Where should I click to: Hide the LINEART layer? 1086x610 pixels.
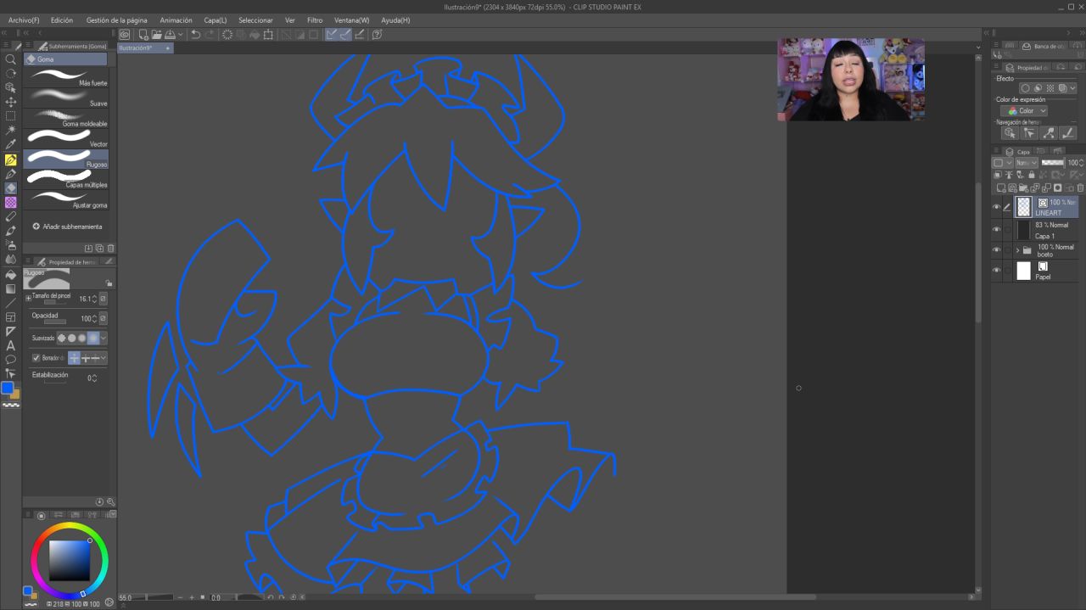pyautogui.click(x=997, y=207)
